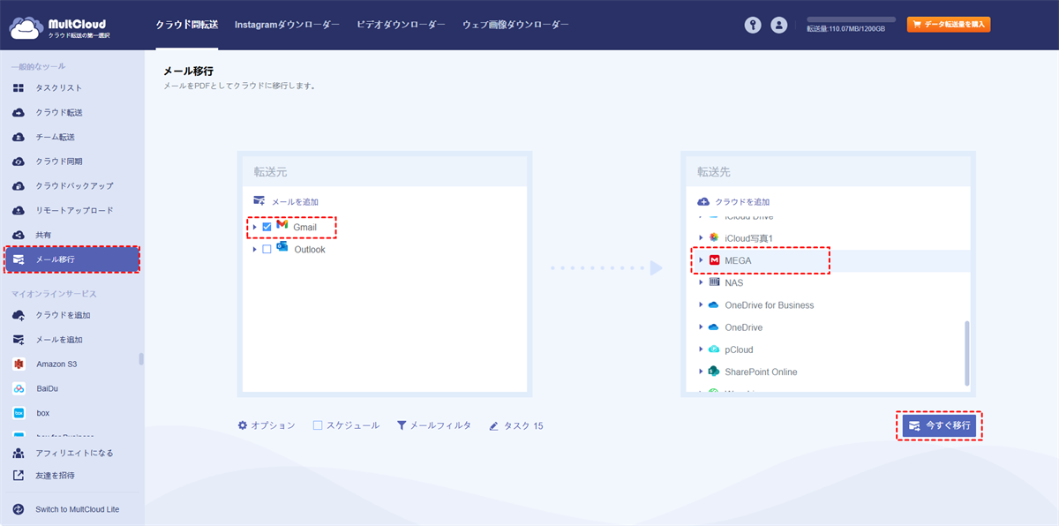Expand the OneDrive node
Screen dimensions: 1059x526
(x=702, y=327)
